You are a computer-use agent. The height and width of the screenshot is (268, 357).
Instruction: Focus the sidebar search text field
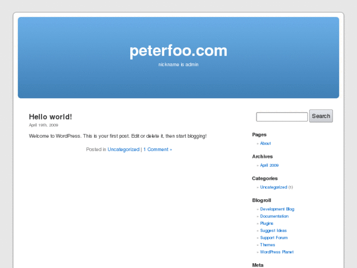click(x=282, y=117)
